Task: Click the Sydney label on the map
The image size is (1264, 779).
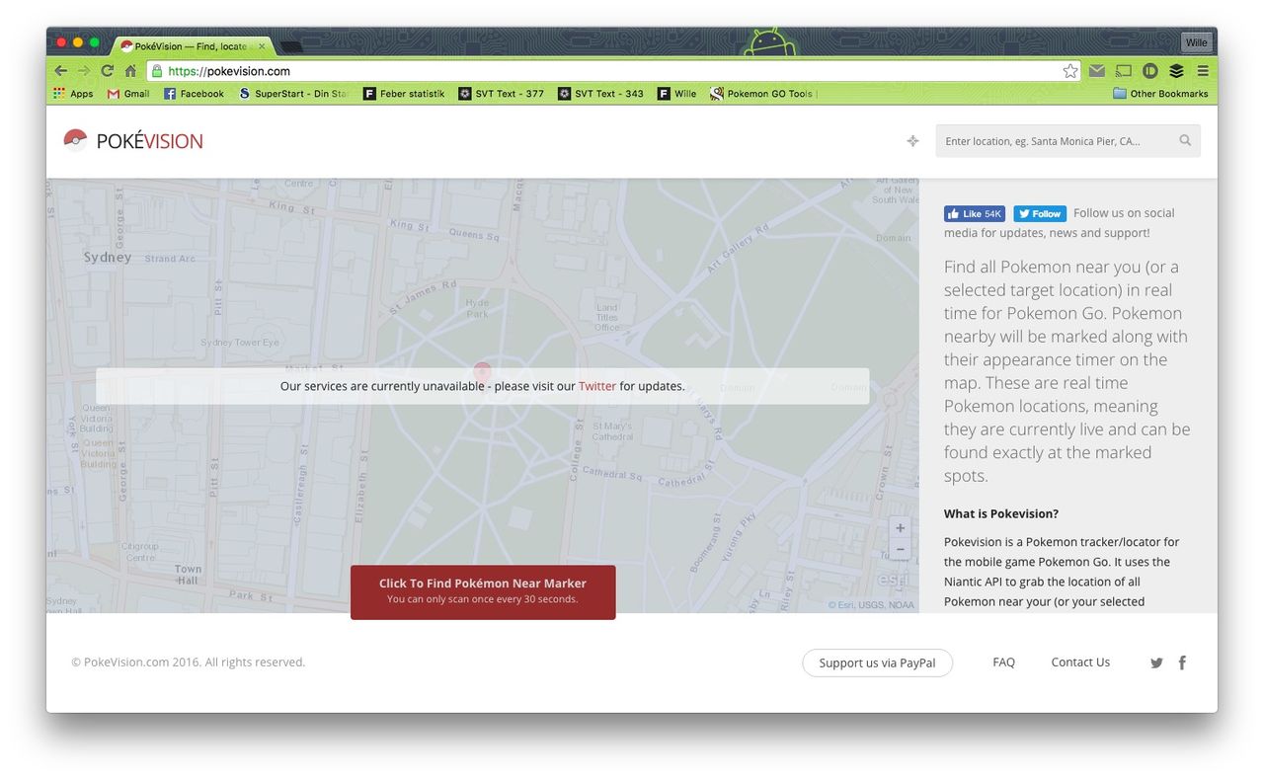Action: (x=108, y=257)
